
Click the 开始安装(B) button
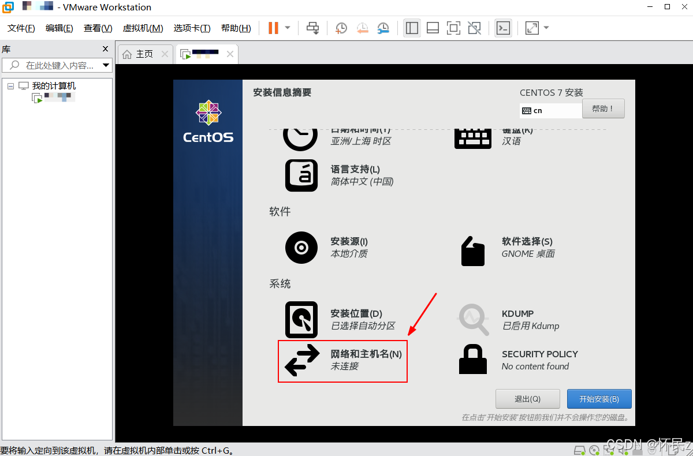coord(599,399)
